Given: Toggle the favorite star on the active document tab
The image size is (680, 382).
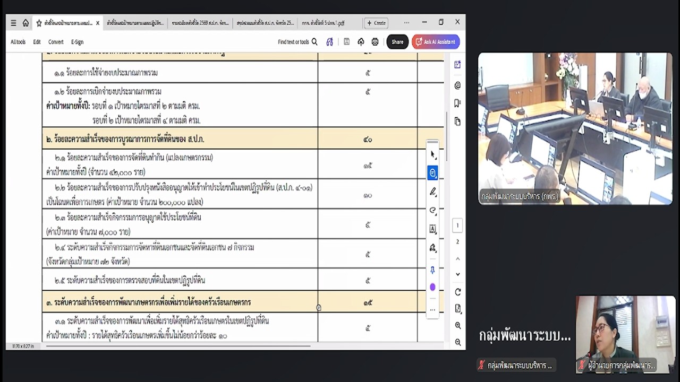Looking at the screenshot, I should pyautogui.click(x=40, y=23).
